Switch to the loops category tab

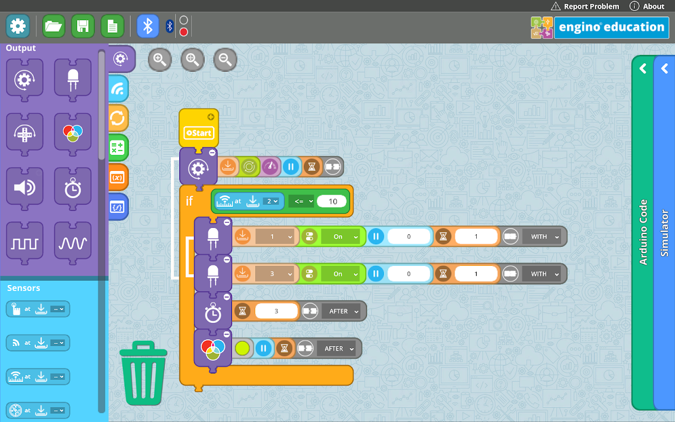coord(118,118)
